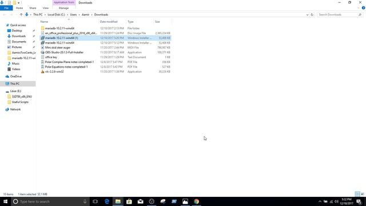Open the Videos folder in the sidebar

(16, 69)
